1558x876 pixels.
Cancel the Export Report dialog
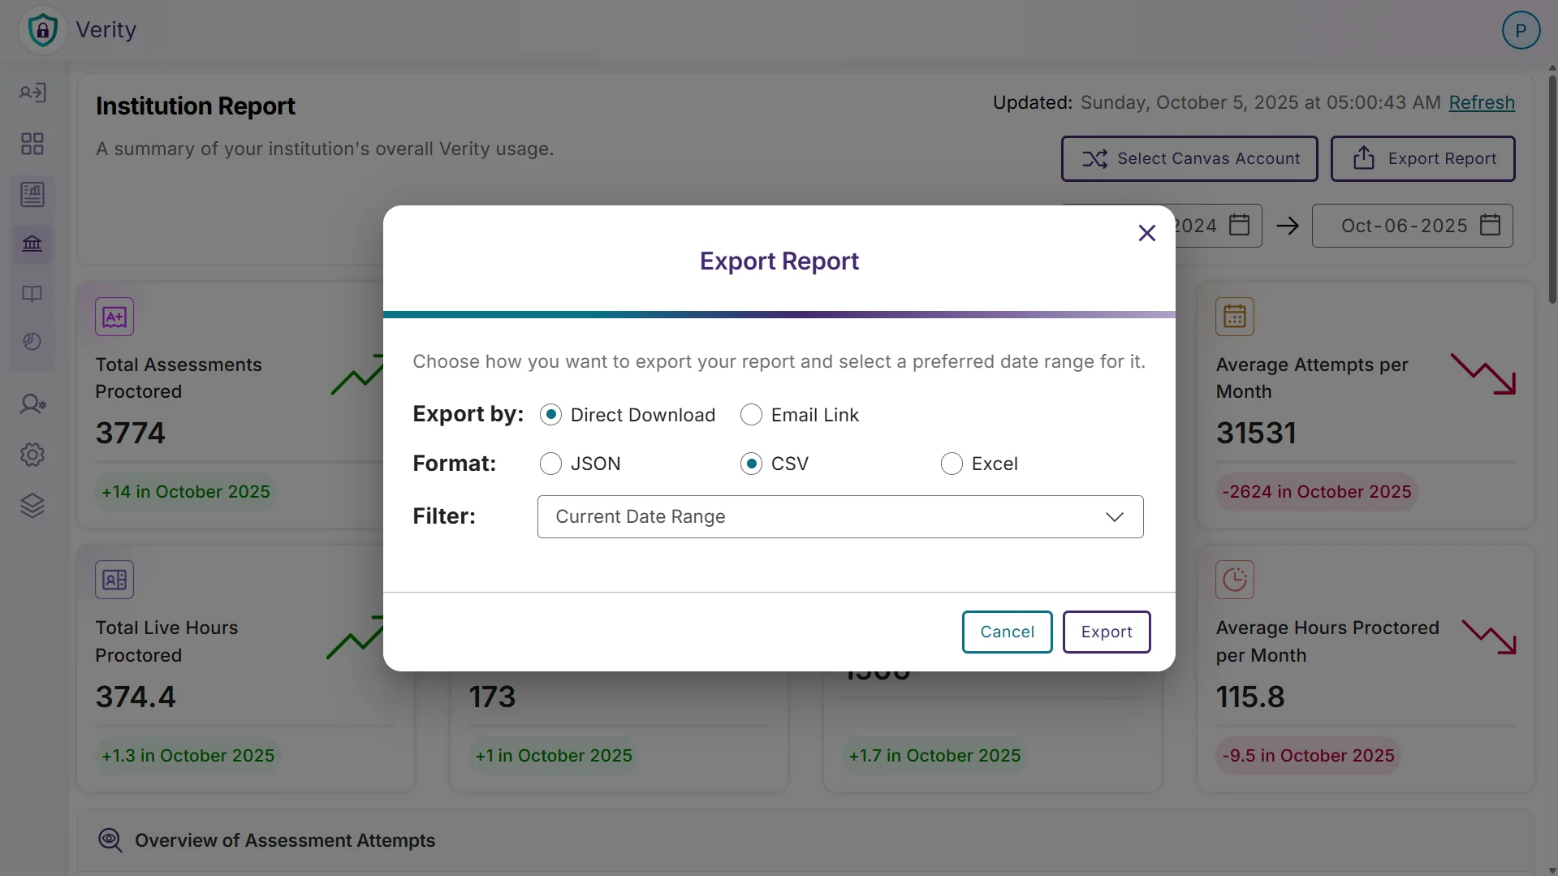pos(1007,632)
